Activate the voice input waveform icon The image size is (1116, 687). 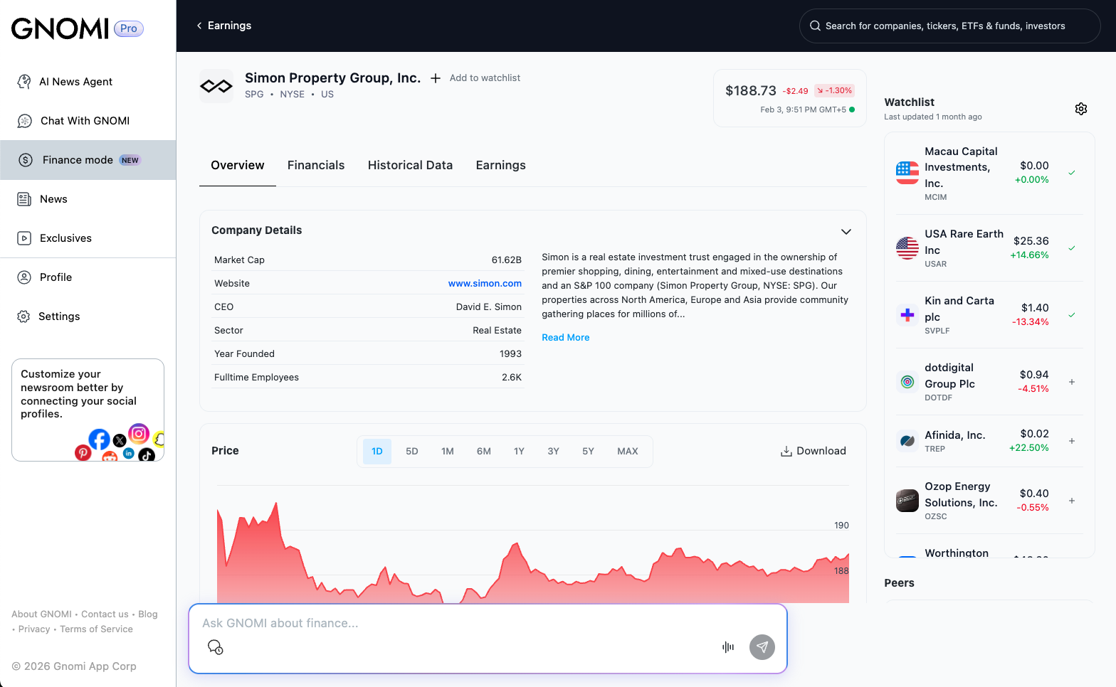(x=727, y=647)
